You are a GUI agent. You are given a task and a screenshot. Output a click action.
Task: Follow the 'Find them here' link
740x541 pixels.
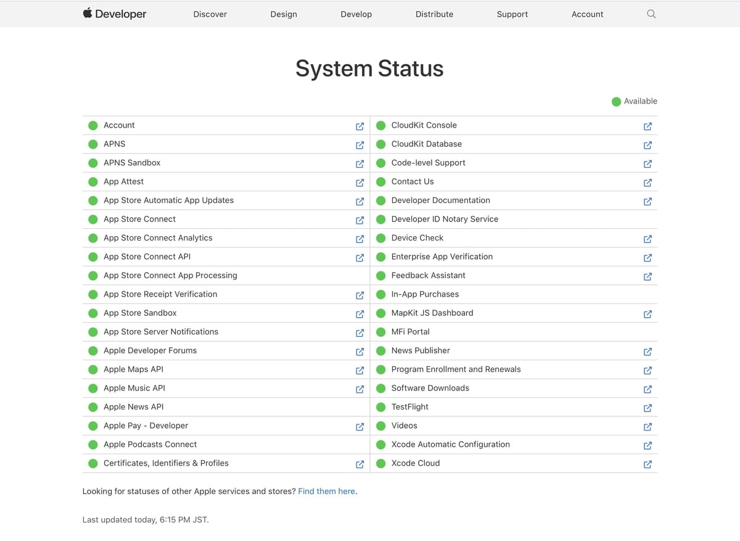pyautogui.click(x=327, y=492)
